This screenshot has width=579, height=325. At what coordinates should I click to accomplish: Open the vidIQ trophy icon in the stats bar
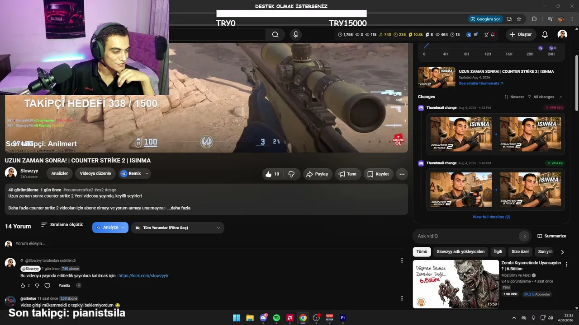pos(486,35)
